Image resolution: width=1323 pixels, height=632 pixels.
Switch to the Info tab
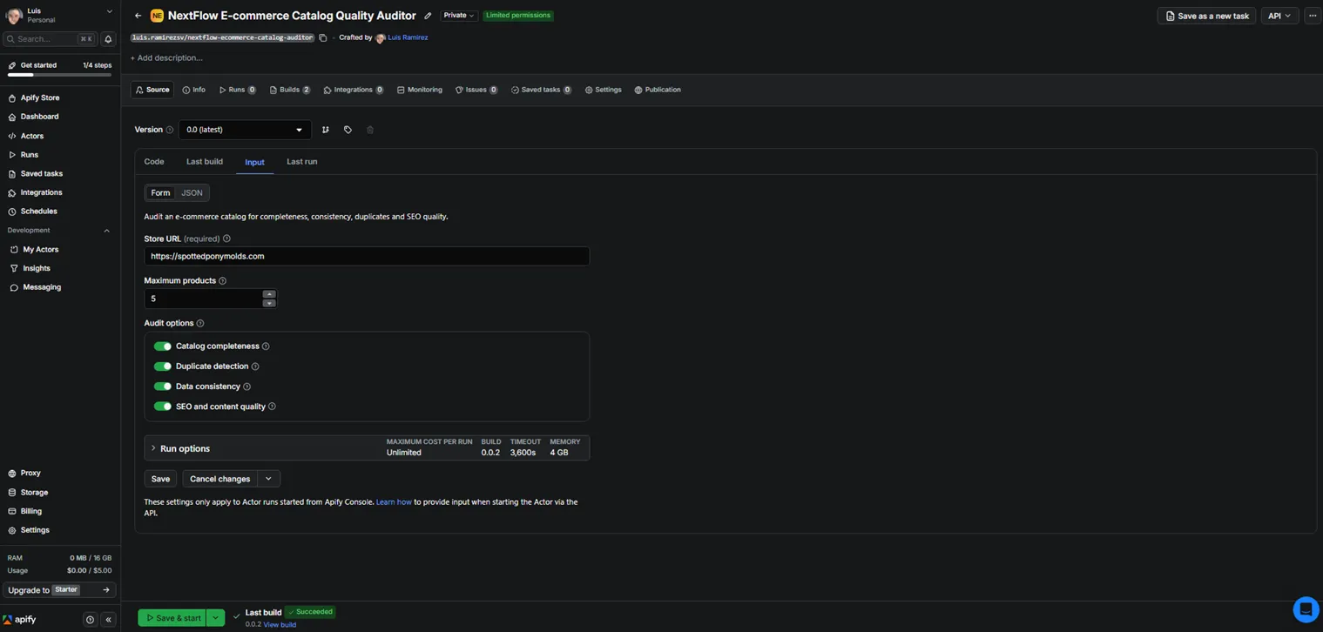pyautogui.click(x=193, y=90)
